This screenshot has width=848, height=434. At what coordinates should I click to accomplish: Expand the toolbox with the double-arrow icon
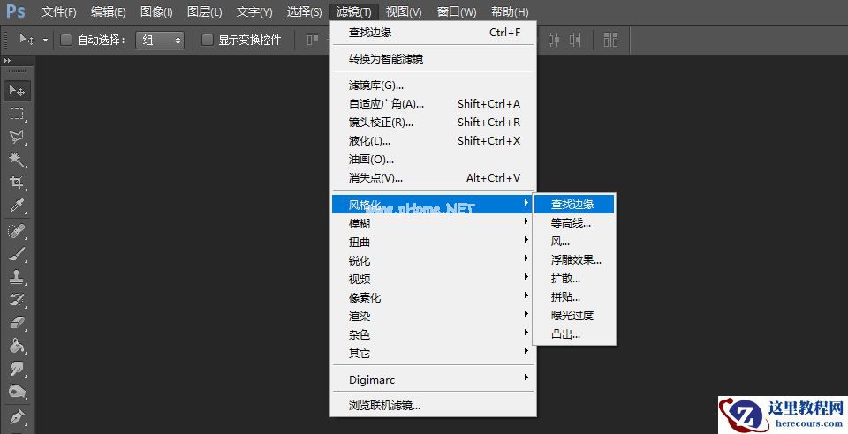[x=8, y=61]
